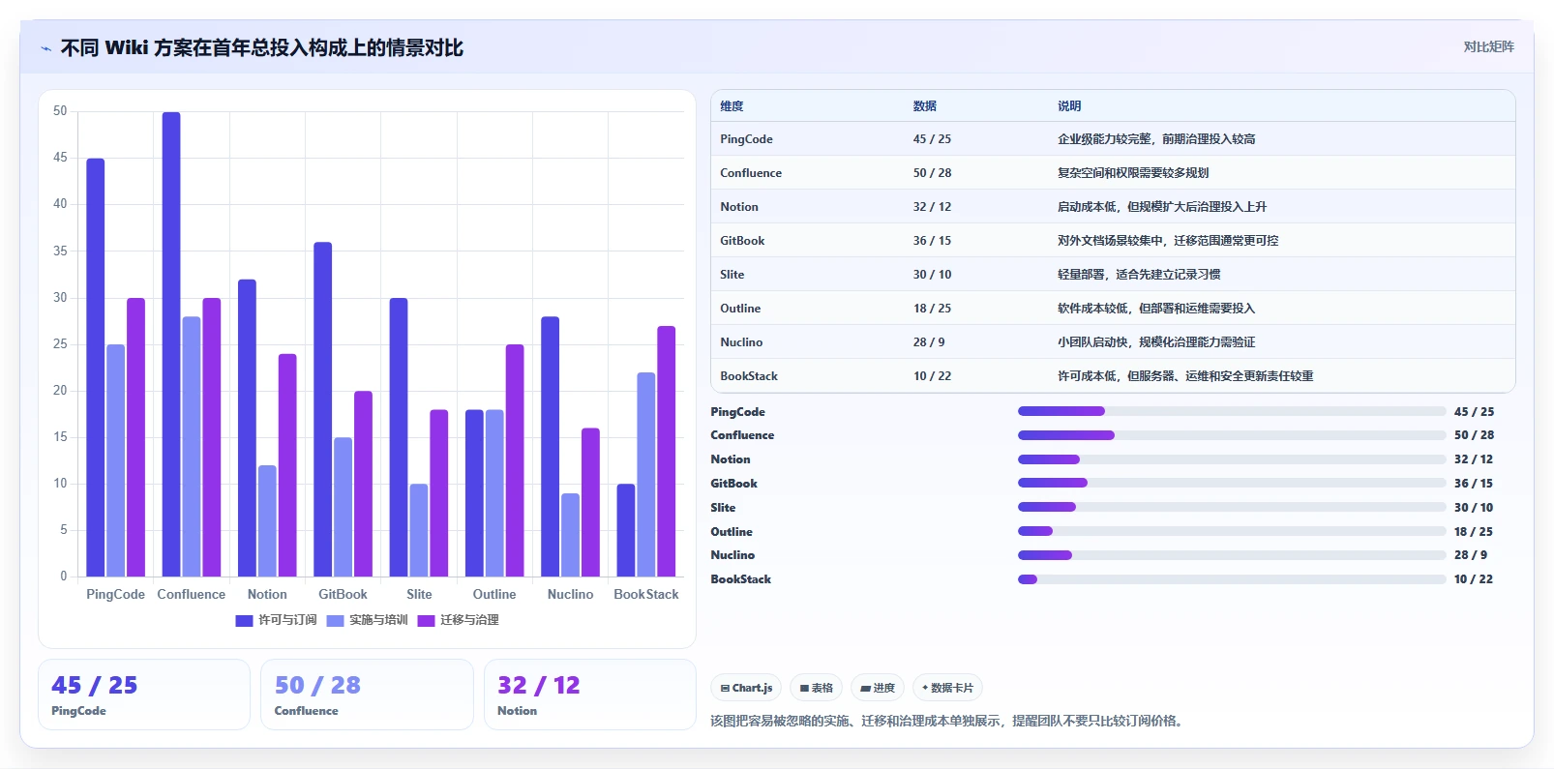Click the Nuclino progress bar
1554x769 pixels.
pos(1232,555)
